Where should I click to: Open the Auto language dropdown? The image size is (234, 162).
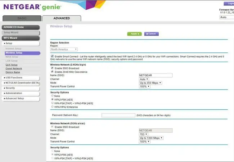tap(227, 17)
